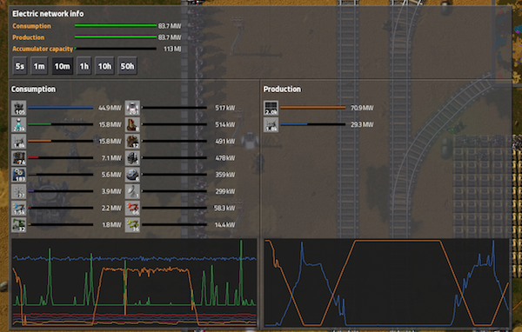Switch to the 10h time span
The image size is (522, 332).
pyautogui.click(x=104, y=66)
